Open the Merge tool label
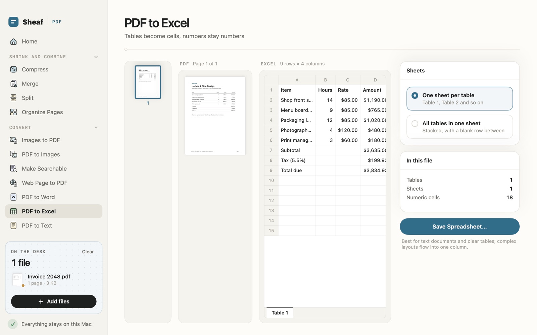 point(30,84)
